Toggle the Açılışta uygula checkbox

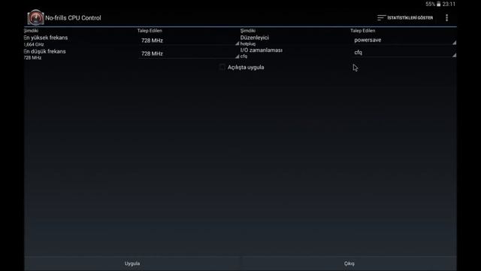pyautogui.click(x=222, y=67)
